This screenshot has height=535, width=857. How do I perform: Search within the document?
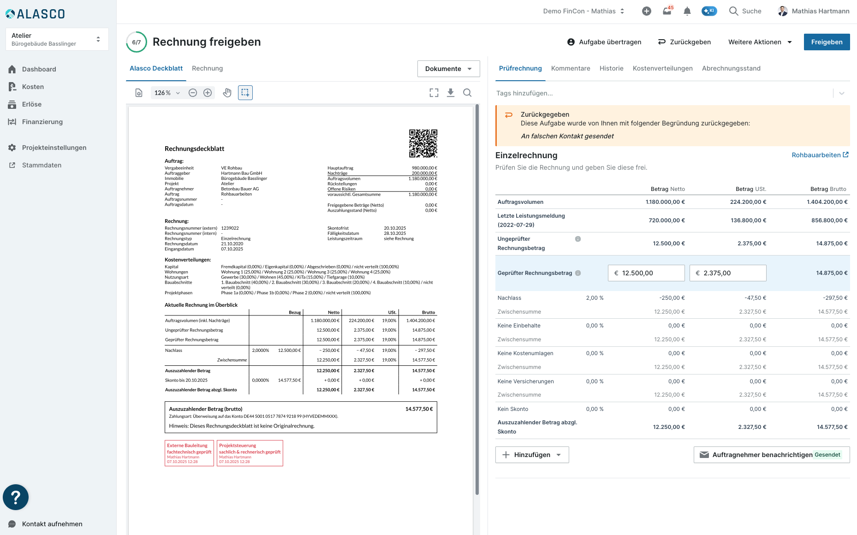point(467,93)
